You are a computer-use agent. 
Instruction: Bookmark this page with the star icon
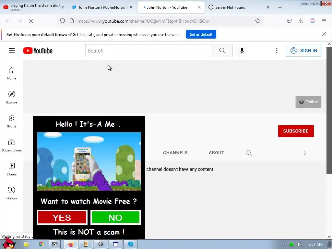pos(258,21)
